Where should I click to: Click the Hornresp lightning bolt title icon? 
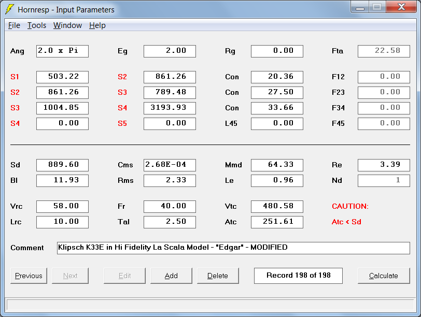[9, 9]
